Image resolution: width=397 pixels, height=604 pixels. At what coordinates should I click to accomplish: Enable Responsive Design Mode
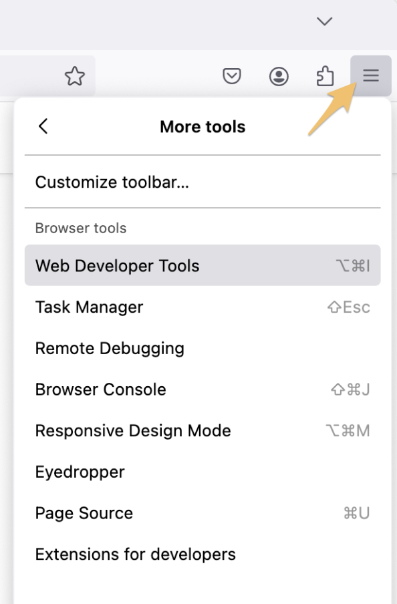(203, 431)
